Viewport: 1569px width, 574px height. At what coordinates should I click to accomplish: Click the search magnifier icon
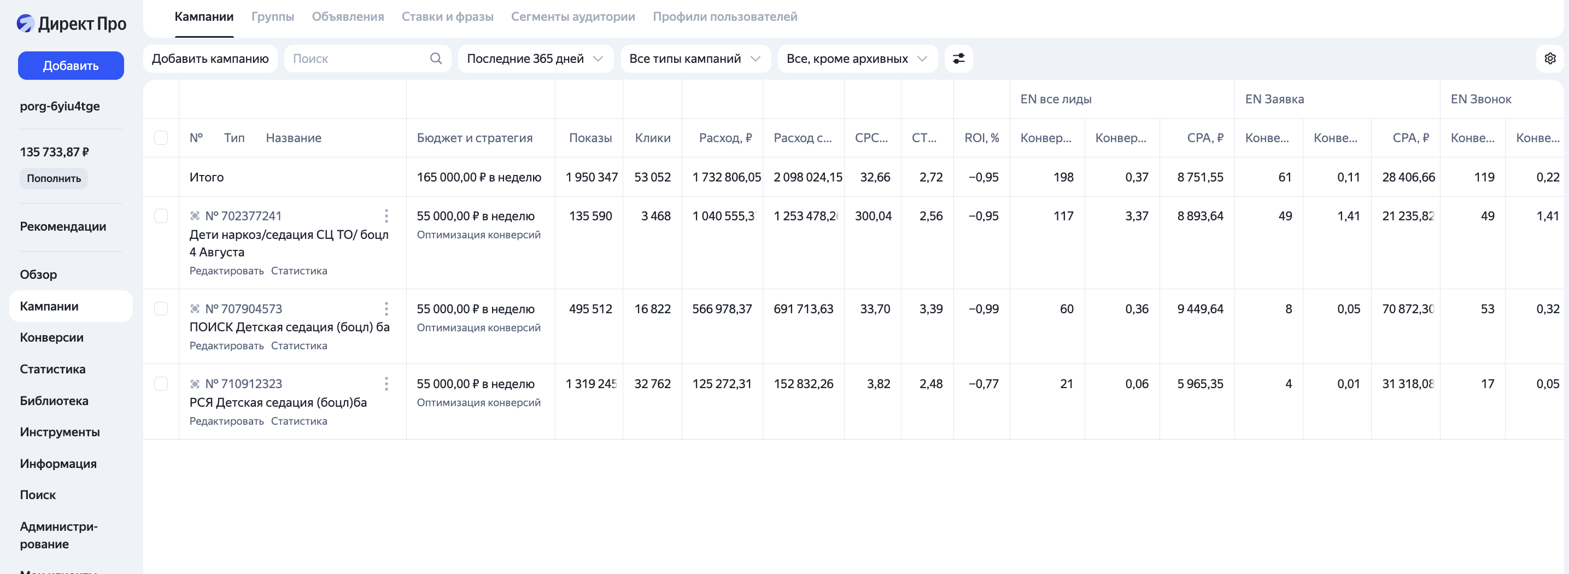point(436,58)
